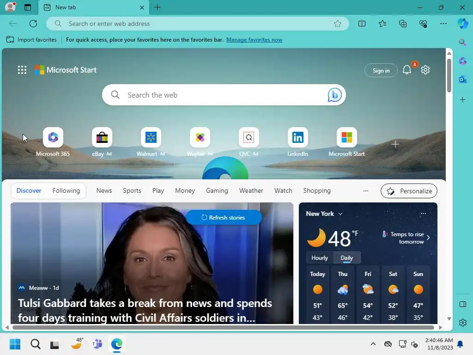Image resolution: width=473 pixels, height=355 pixels.
Task: Open the Sports feed tab
Action: pyautogui.click(x=132, y=190)
